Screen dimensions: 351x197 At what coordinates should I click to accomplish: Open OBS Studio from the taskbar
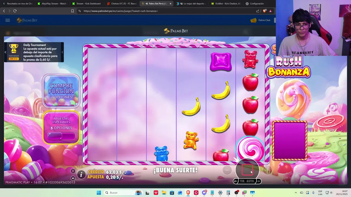pos(236,193)
